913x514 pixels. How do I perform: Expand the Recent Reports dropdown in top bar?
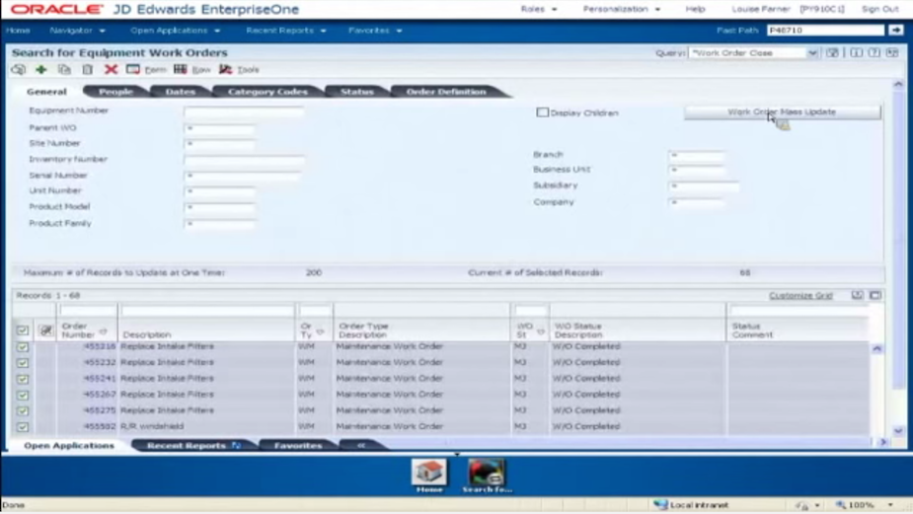[x=286, y=31]
